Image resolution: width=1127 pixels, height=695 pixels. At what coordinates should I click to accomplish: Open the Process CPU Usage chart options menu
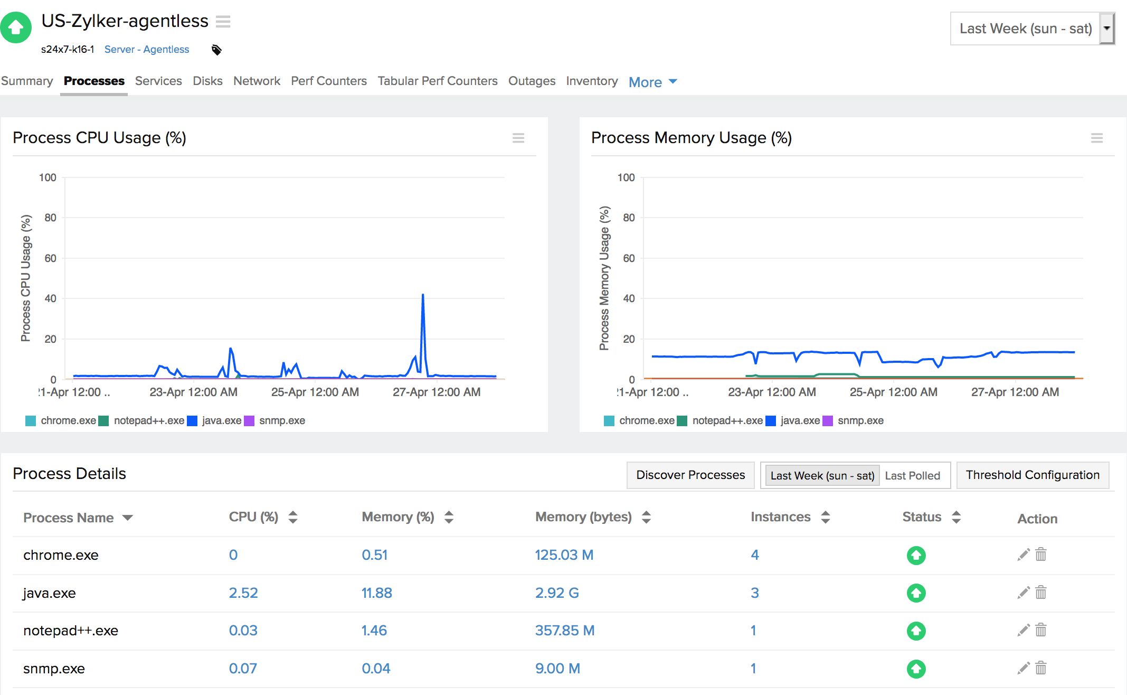tap(518, 138)
